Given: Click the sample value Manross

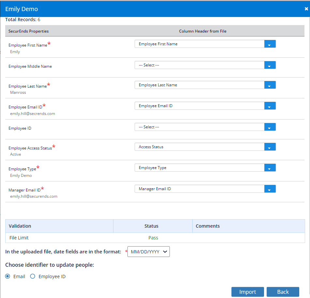Looking at the screenshot, I should 18,92.
